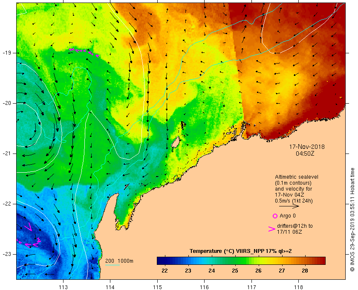Image resolution: width=358 pixels, height=290 pixels.
Task: Click longitude axis label 113
Action: point(63,287)
